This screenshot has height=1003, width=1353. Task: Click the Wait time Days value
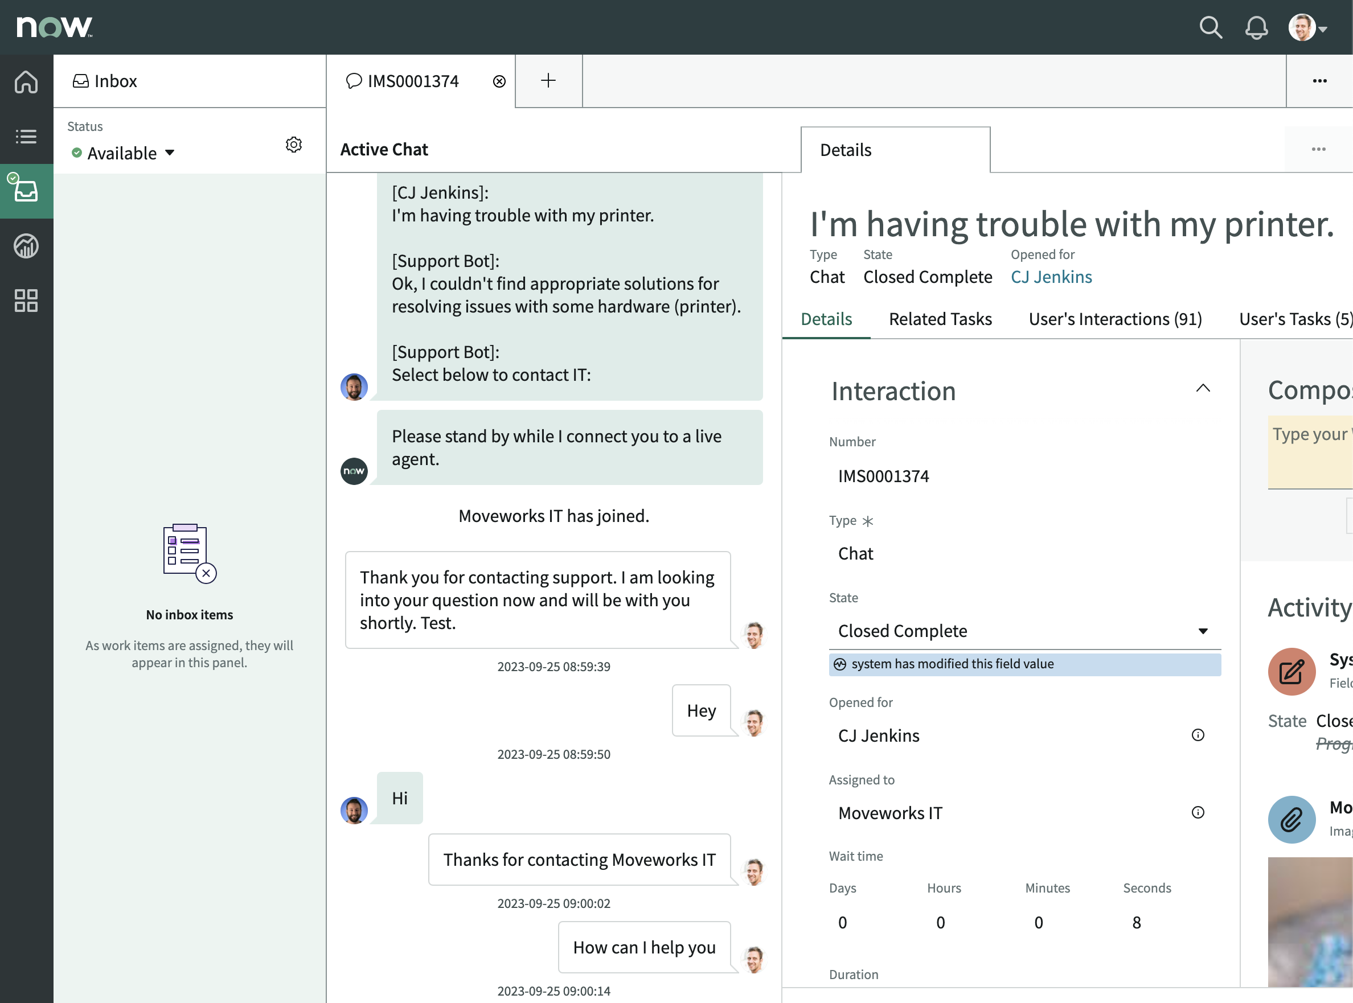tap(842, 923)
